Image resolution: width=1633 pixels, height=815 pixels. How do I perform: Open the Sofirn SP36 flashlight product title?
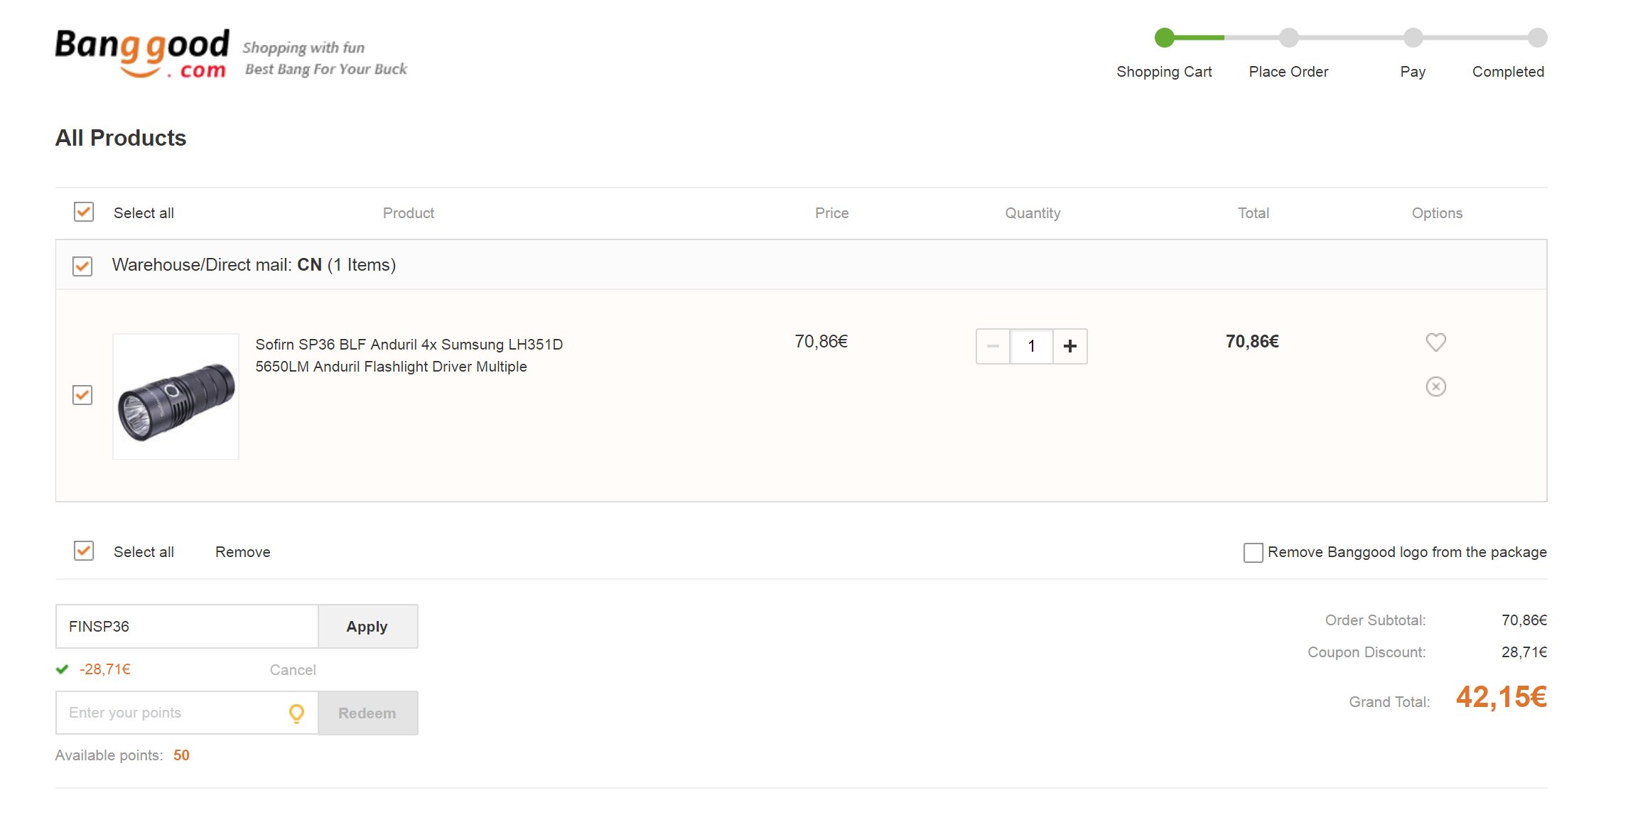[409, 355]
